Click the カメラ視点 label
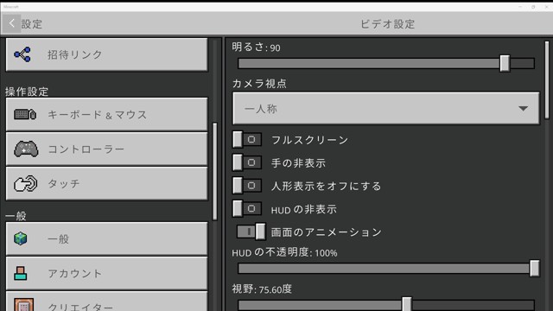 (x=259, y=83)
